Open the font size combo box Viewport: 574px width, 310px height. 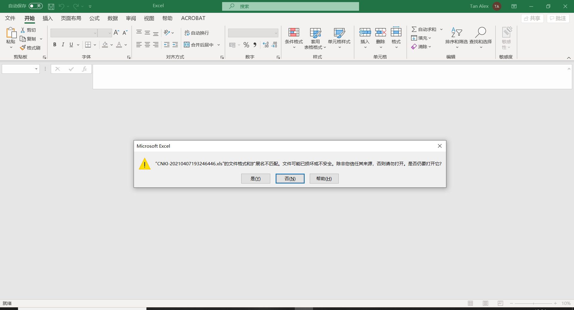(105, 33)
